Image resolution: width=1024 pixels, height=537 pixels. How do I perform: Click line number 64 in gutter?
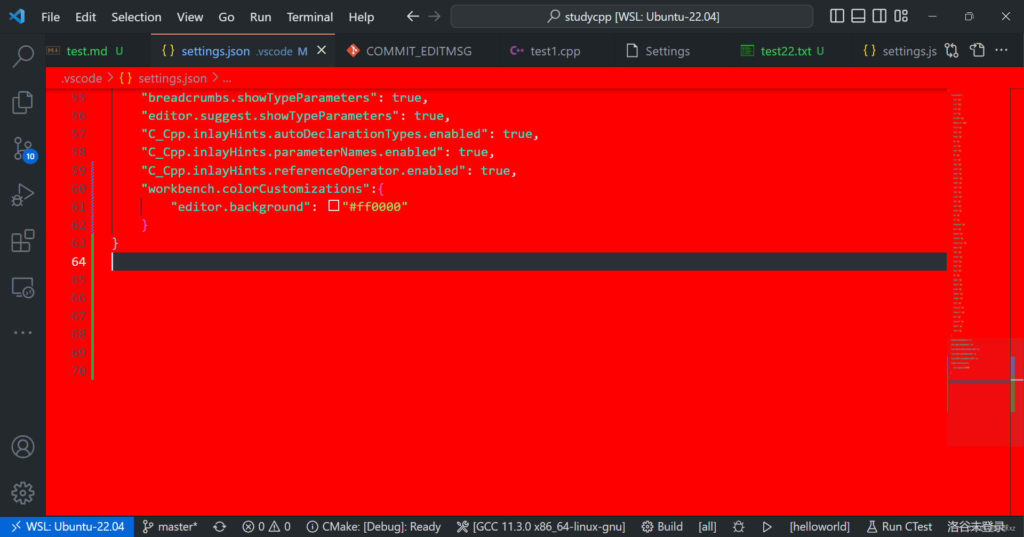pyautogui.click(x=78, y=262)
